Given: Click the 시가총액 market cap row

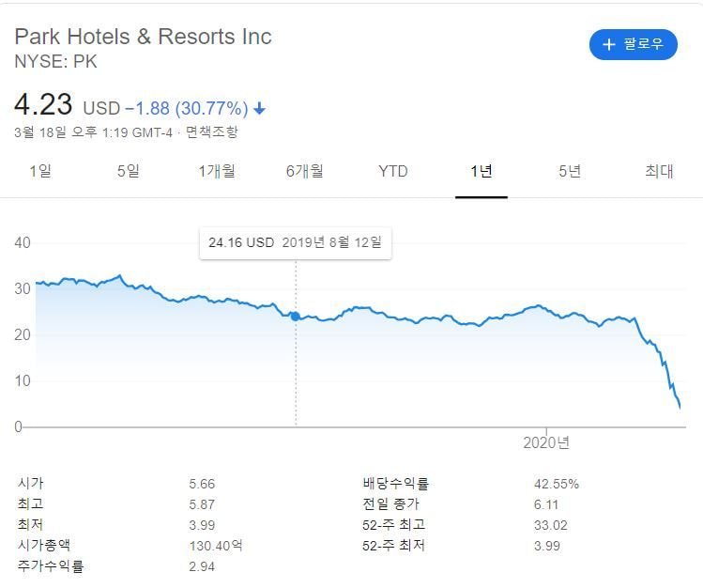Looking at the screenshot, I should [x=44, y=546].
